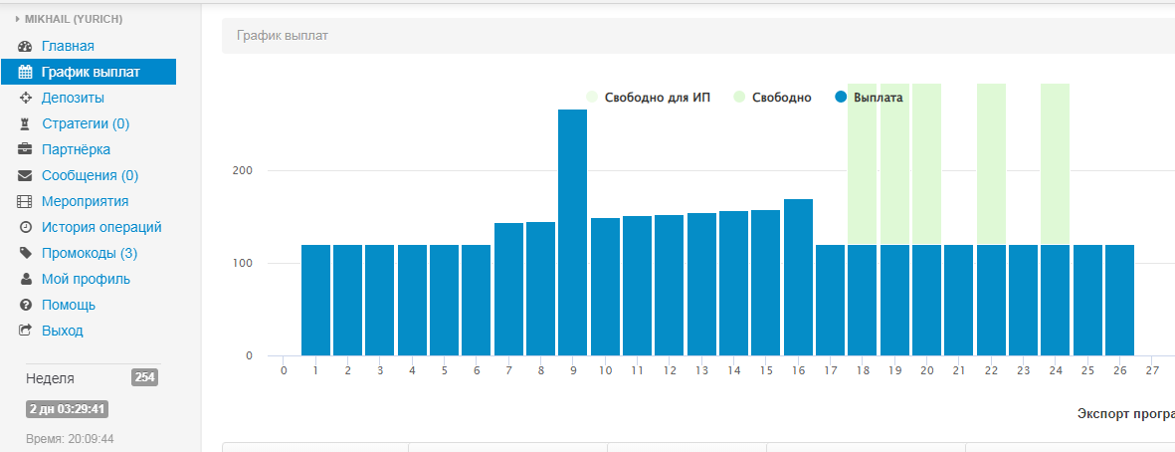Click the calendar icon beside График выплат
This screenshot has height=452, width=1175.
click(26, 72)
